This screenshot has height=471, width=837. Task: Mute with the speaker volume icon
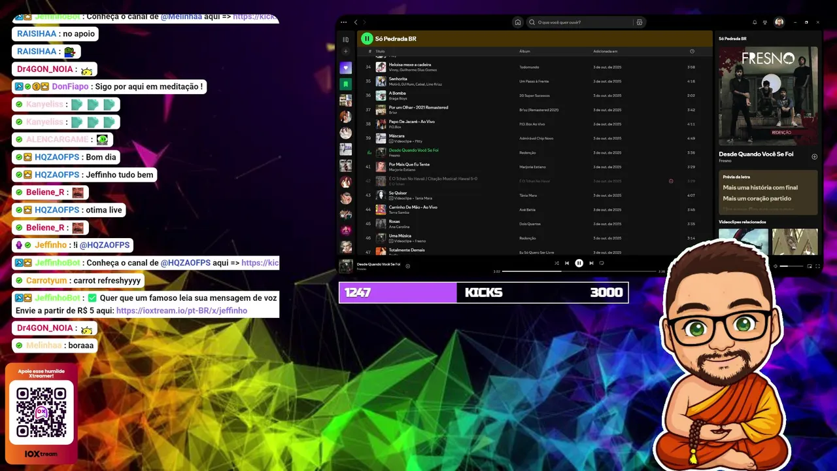click(x=776, y=266)
